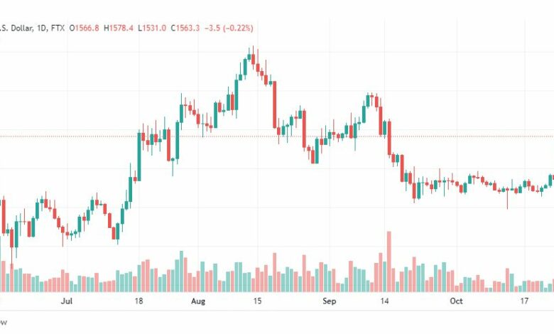This screenshot has height=334, width=554.
Task: Select the Jul label on the time axis
Action: [x=67, y=301]
